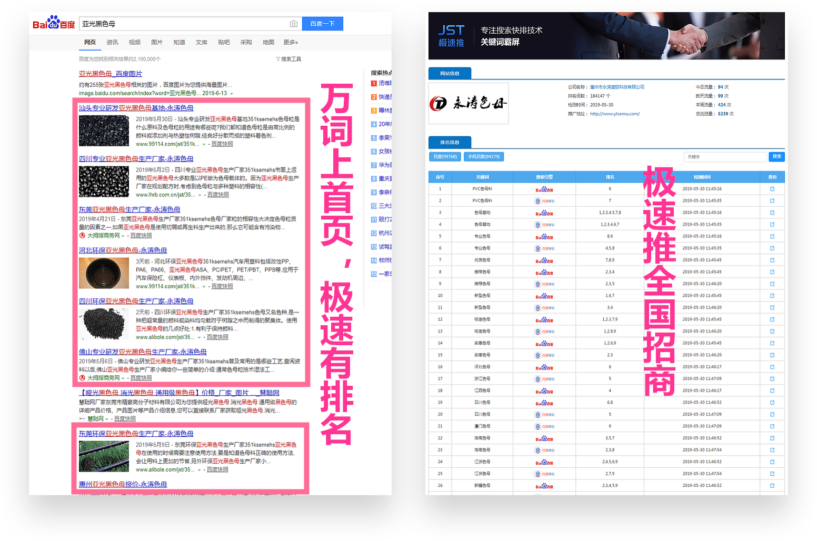
Task: Open view icon for row 1 PVC色母料
Action: point(772,189)
